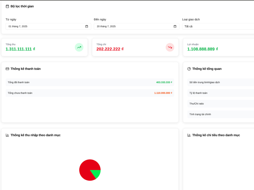Click the Đến ngày label
Screen dimensions: 254x190
pos(100,20)
